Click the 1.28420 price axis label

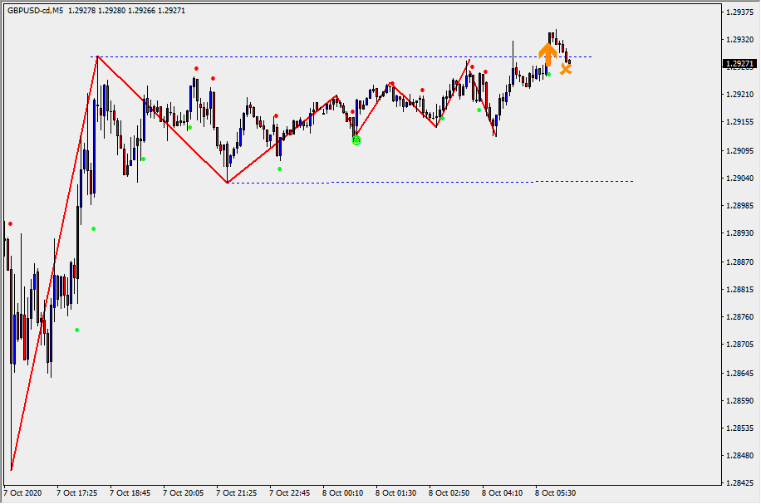tap(739, 483)
